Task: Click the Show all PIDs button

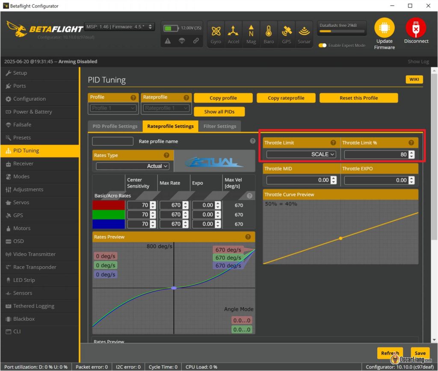Action: tap(219, 112)
